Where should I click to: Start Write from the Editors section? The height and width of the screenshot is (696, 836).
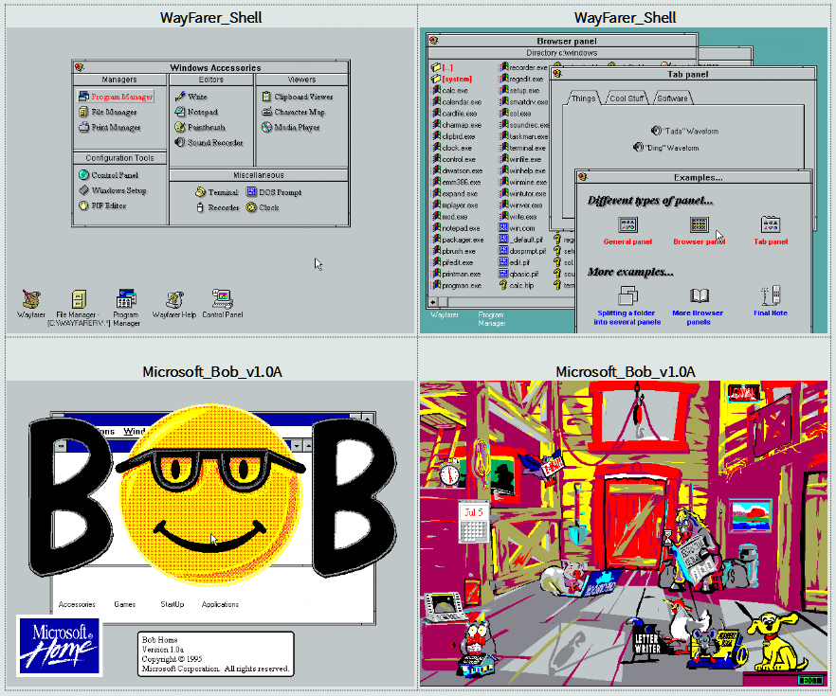191,97
